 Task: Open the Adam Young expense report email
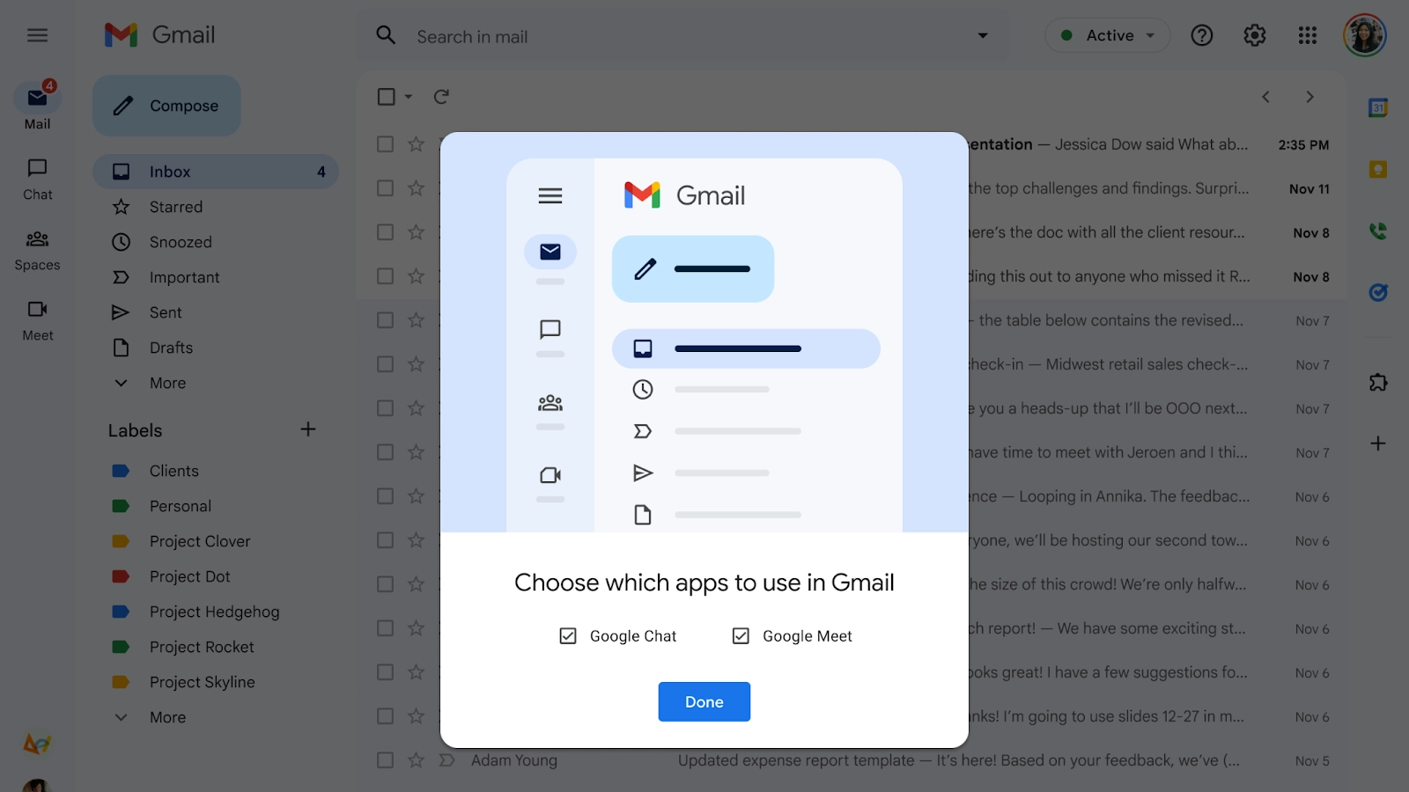point(852,760)
